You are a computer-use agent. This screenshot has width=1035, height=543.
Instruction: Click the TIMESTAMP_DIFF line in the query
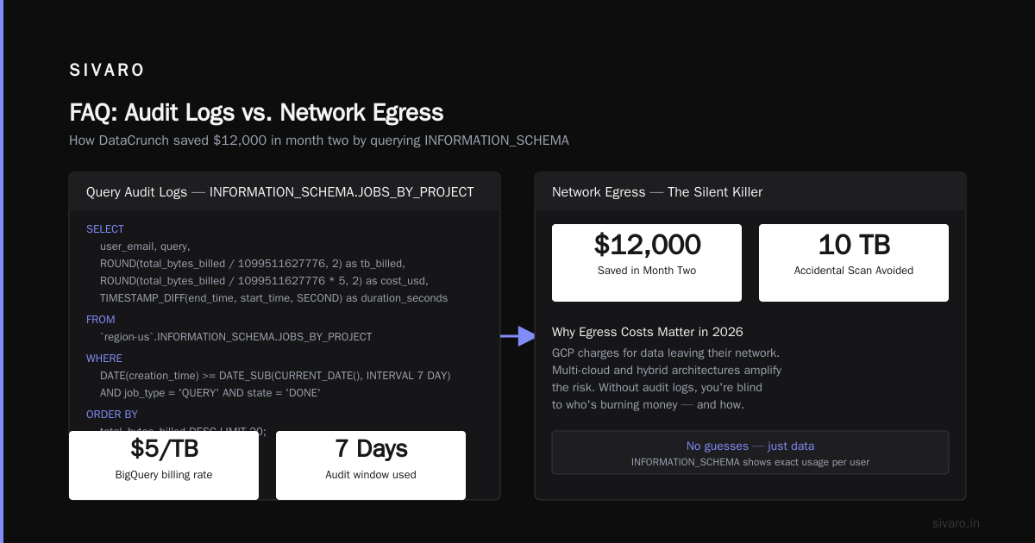coord(273,298)
